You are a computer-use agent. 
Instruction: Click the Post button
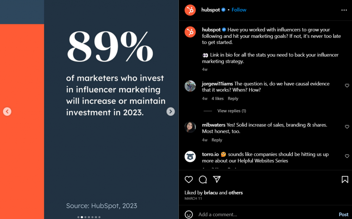[x=343, y=214]
